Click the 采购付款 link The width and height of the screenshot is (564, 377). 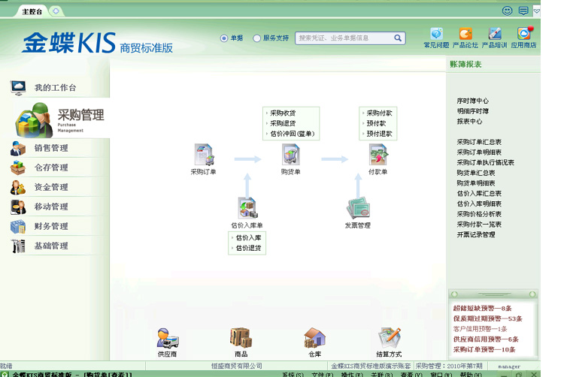(x=379, y=113)
